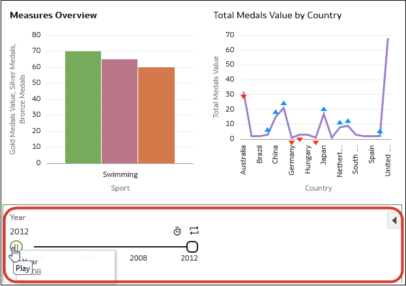Click the Japan label on country axis
This screenshot has height=286, width=406.
(x=323, y=155)
